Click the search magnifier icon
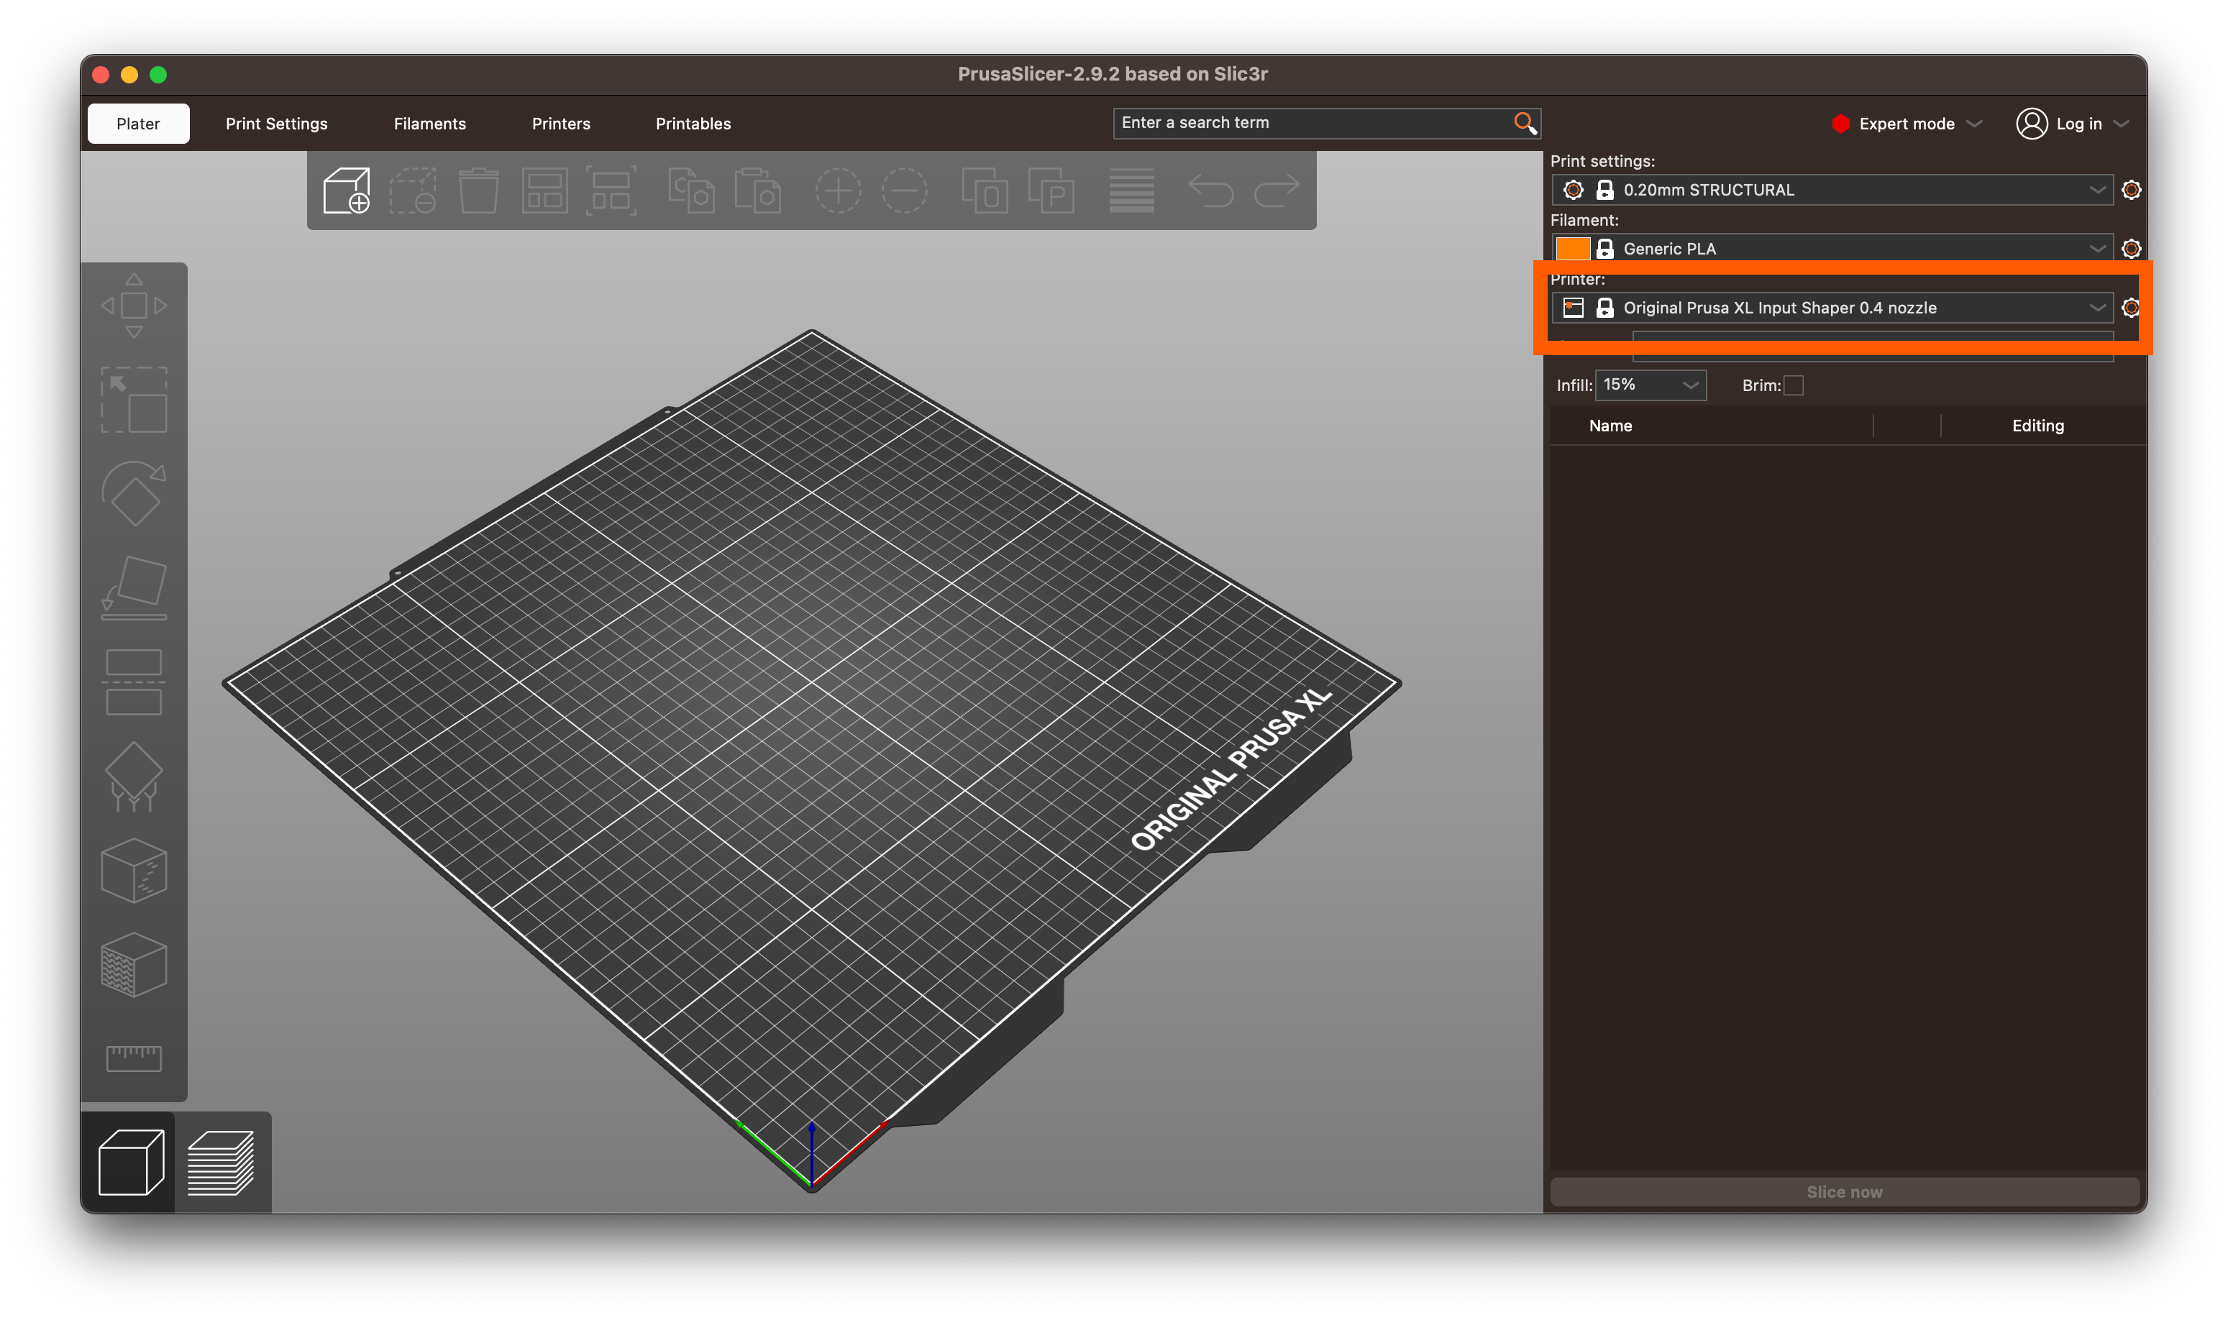Image resolution: width=2228 pixels, height=1320 pixels. tap(1525, 123)
